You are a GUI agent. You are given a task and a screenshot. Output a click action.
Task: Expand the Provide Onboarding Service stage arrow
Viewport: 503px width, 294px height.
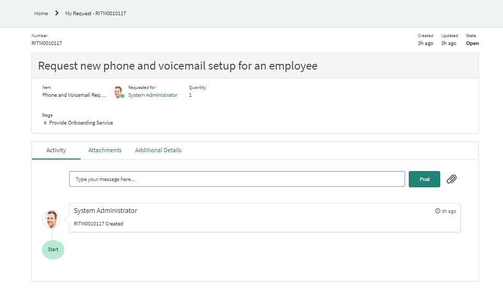click(x=45, y=123)
